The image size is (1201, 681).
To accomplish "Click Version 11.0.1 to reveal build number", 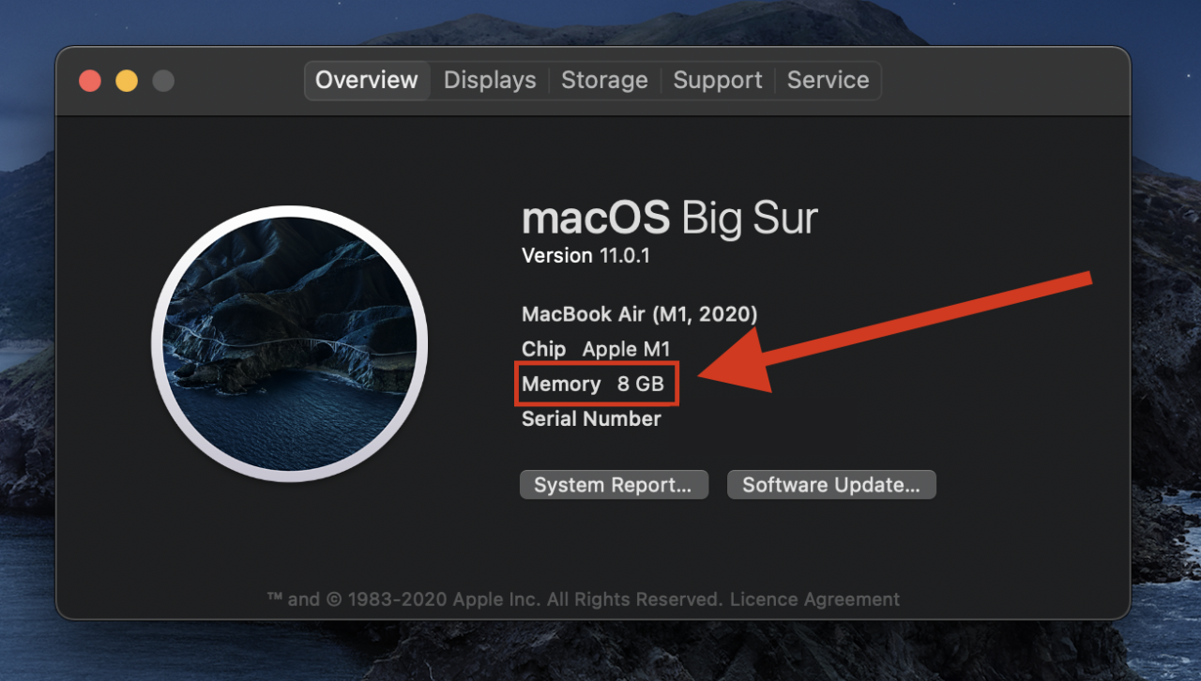I will tap(585, 256).
